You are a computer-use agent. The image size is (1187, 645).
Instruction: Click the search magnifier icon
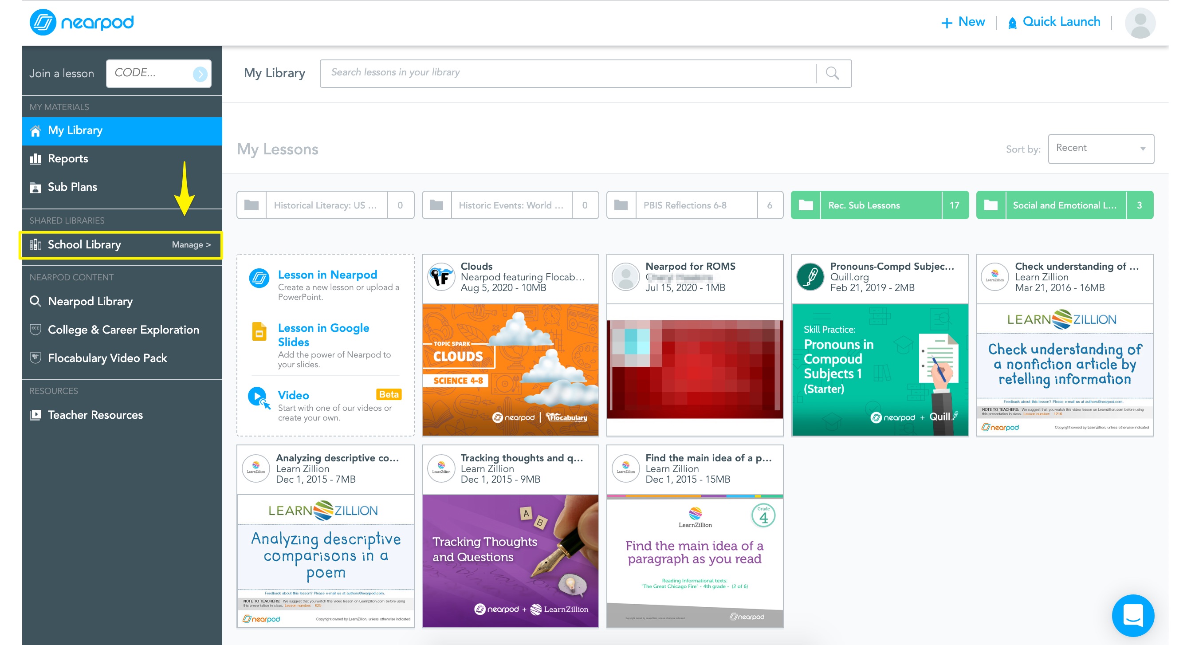tap(832, 73)
